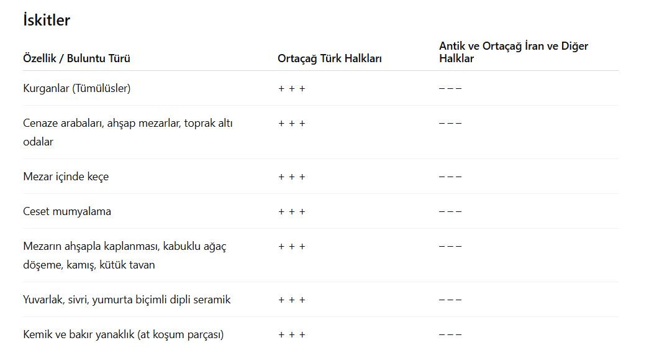Image resolution: width=649 pixels, height=363 pixels.
Task: Select the Mezarın ahşapla kaplanması row text
Action: coord(125,255)
